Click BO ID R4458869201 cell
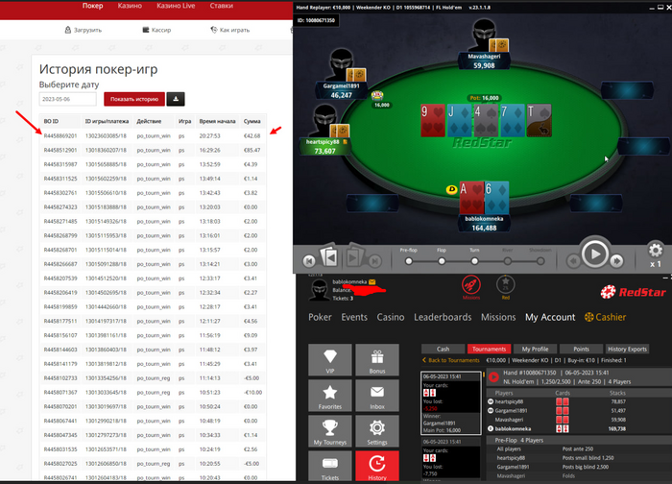The width and height of the screenshot is (672, 484). click(x=60, y=136)
